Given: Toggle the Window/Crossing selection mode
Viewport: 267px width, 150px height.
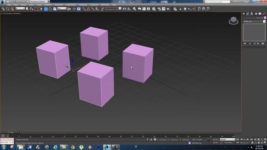Looking at the screenshot, I should click(x=41, y=9).
